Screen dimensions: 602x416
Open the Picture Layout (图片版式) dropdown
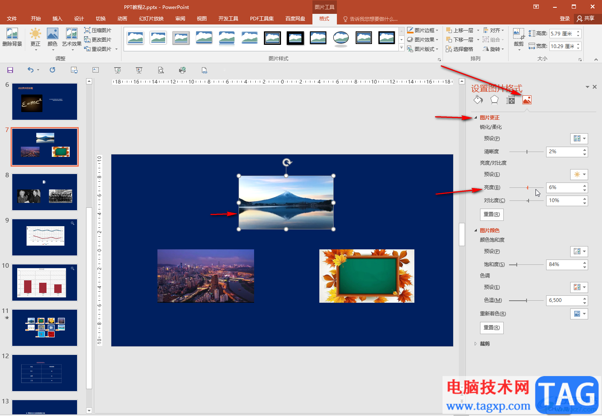(423, 49)
